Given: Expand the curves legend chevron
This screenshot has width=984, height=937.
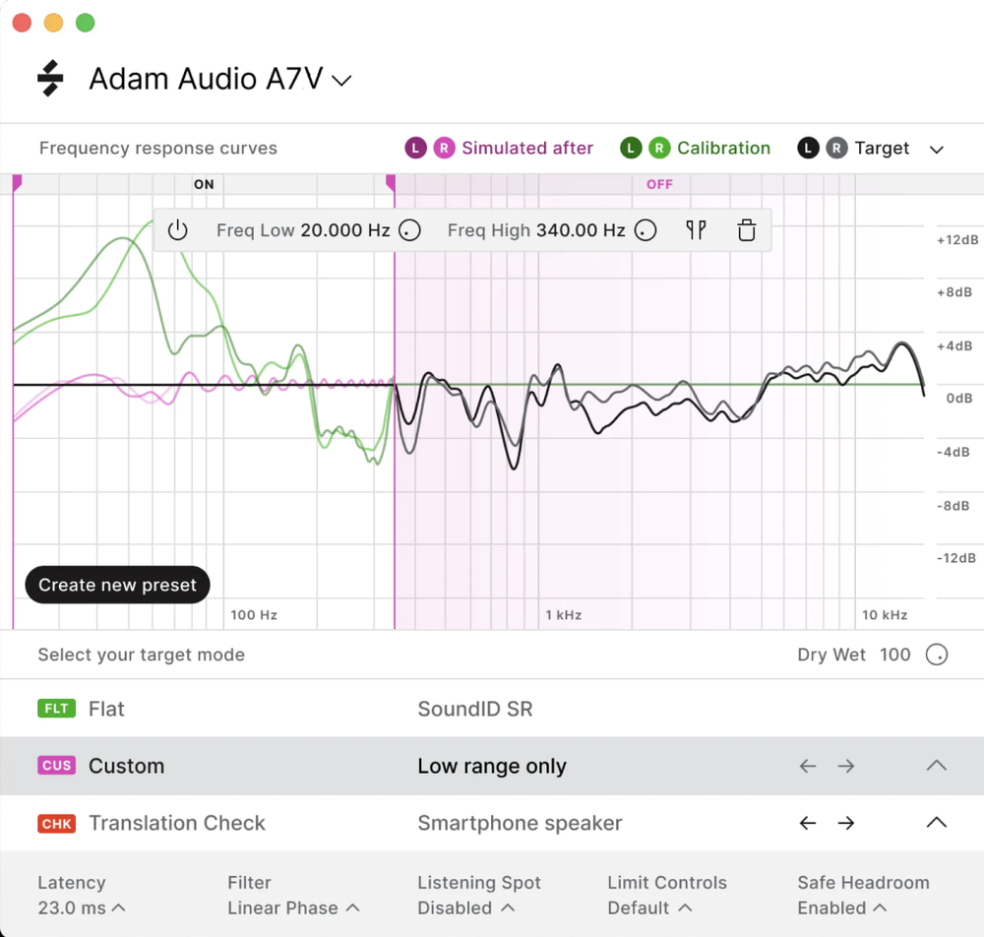Looking at the screenshot, I should click(x=937, y=150).
